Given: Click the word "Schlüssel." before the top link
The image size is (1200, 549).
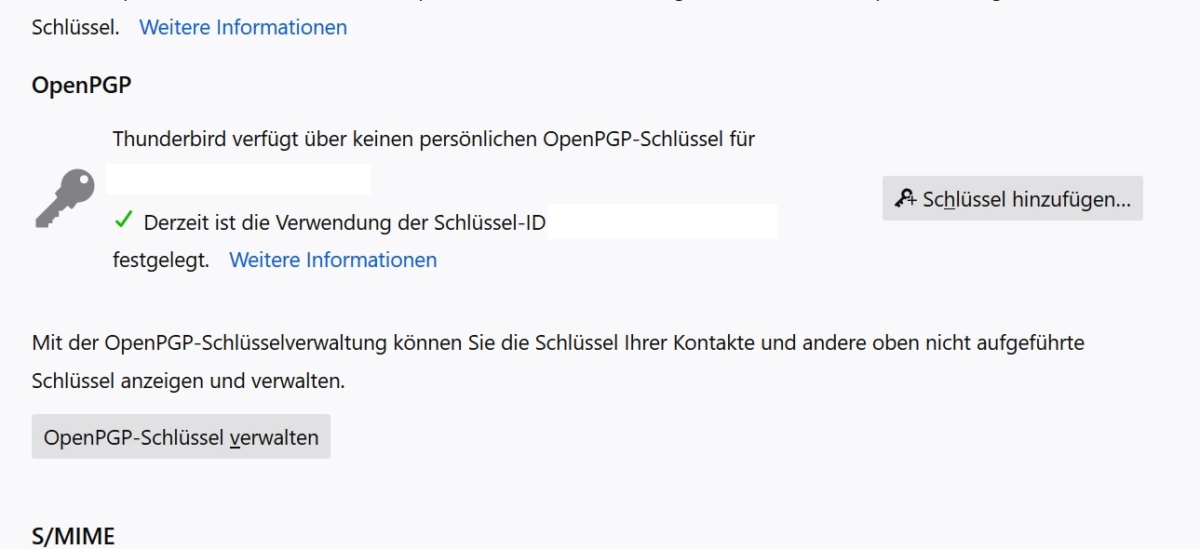Looking at the screenshot, I should click(x=75, y=28).
